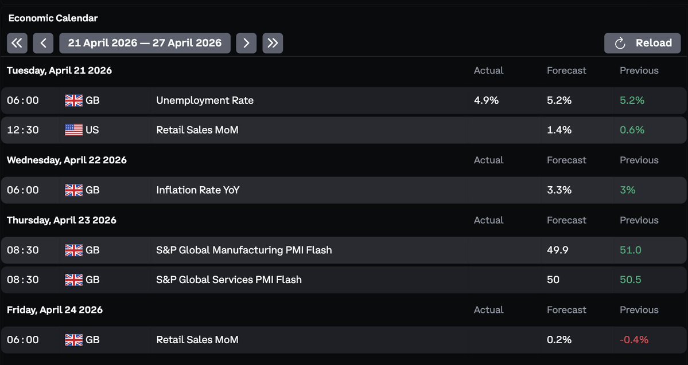Go to the previous week arrow

coord(43,43)
